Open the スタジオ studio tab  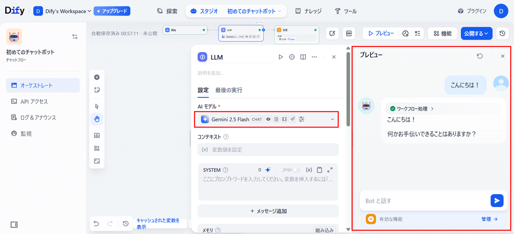(204, 11)
